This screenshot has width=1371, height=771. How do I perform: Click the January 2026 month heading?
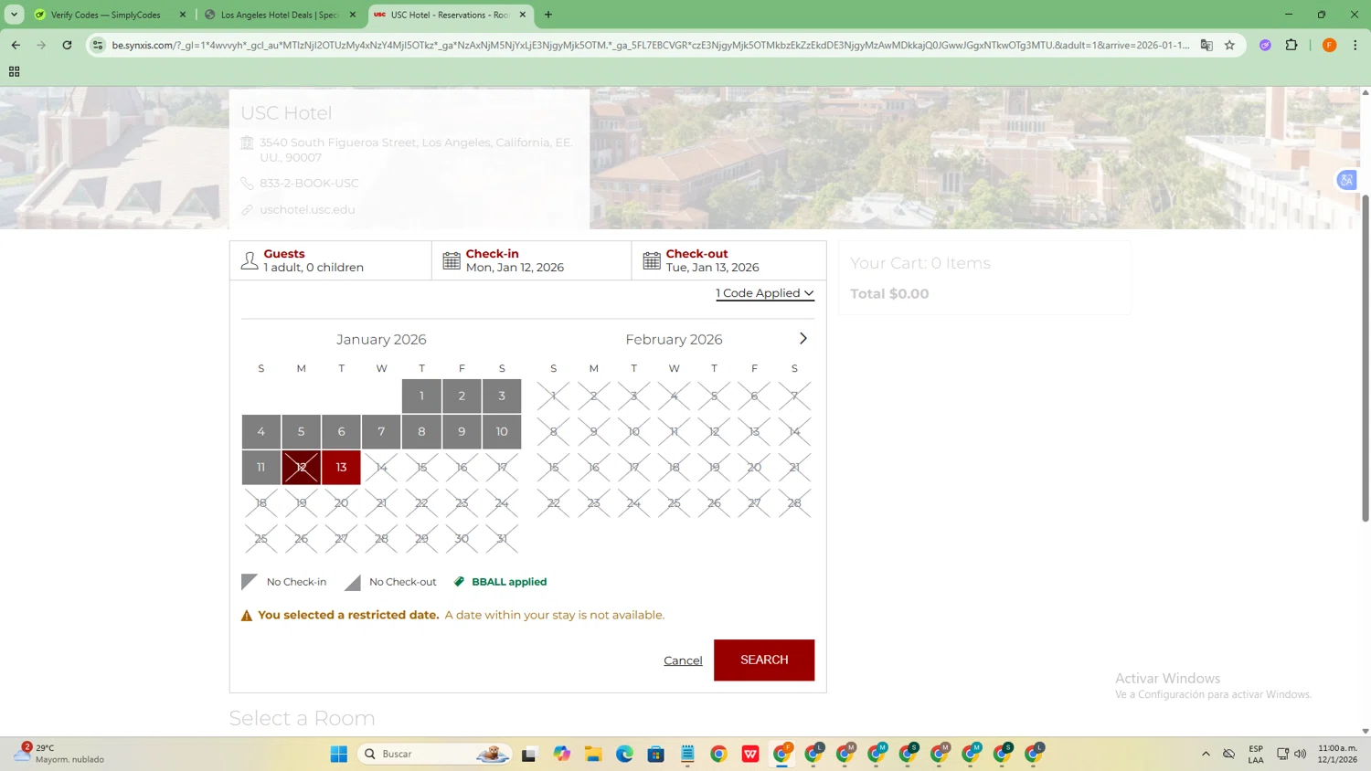click(x=381, y=340)
